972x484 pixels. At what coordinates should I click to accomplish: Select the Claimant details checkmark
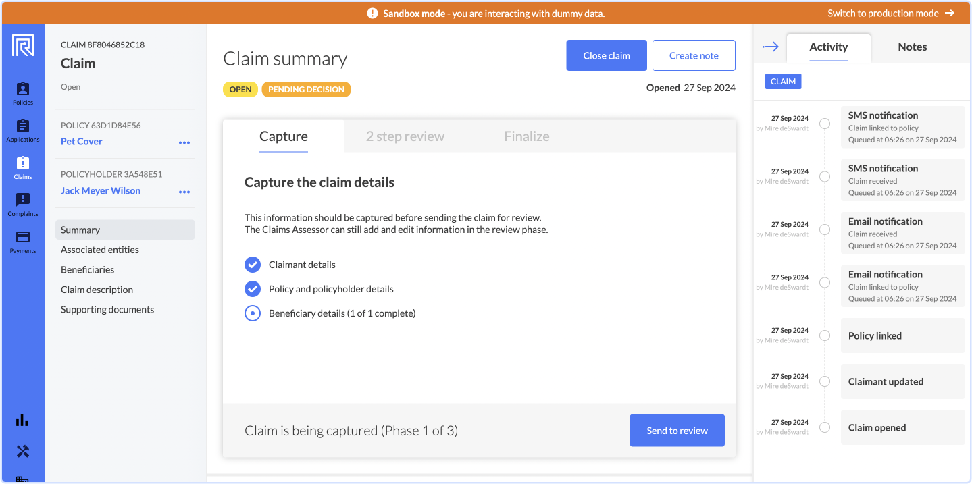point(253,265)
